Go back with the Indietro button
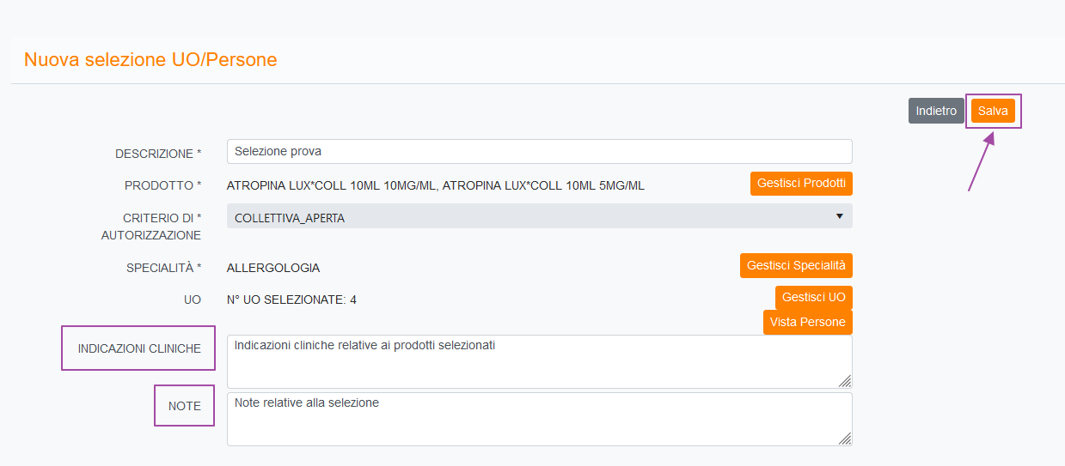1065x466 pixels. 936,111
